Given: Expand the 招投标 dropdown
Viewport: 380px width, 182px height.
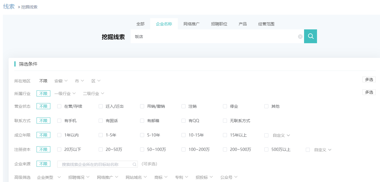Looking at the screenshot, I should (x=204, y=177).
